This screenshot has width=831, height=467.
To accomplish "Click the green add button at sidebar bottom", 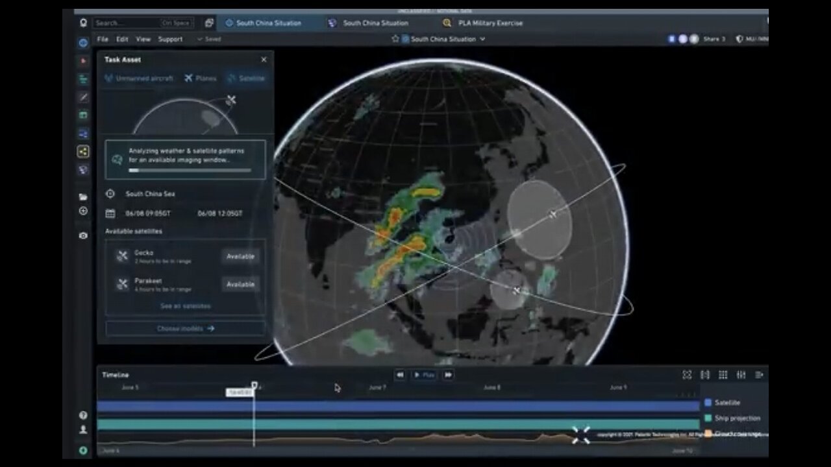I will tap(83, 450).
